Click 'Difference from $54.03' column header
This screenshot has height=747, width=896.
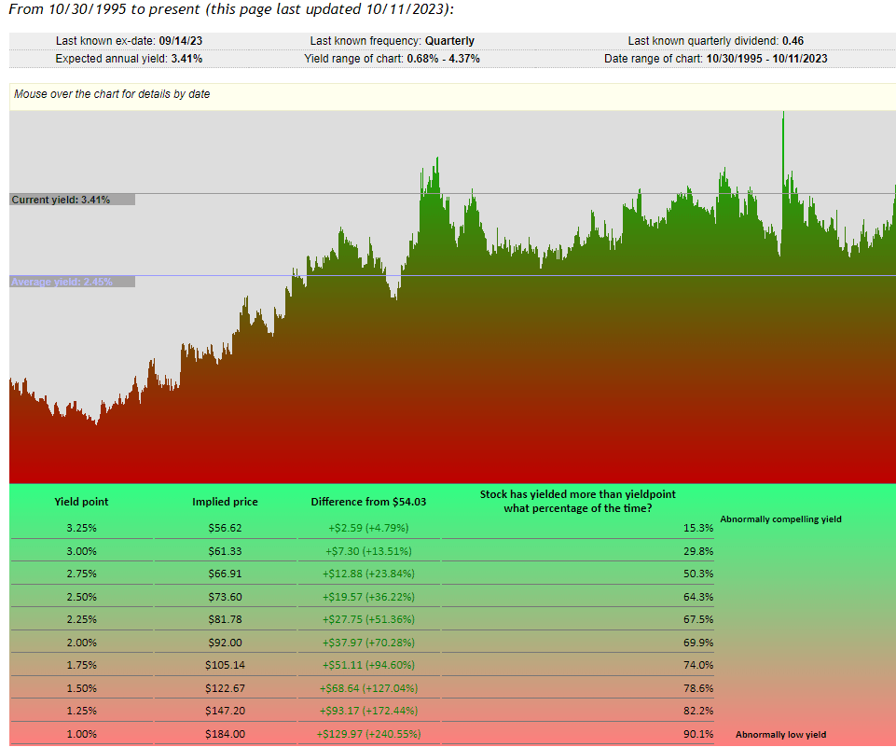pyautogui.click(x=368, y=502)
